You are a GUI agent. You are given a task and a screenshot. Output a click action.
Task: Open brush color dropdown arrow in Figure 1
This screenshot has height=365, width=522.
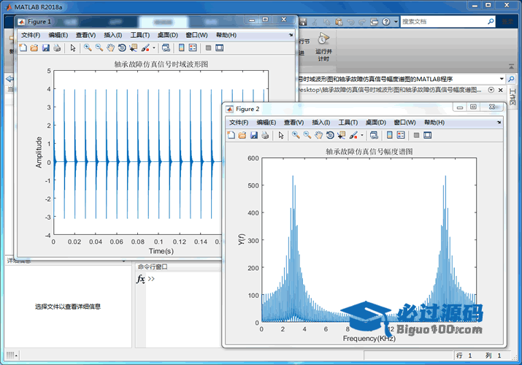tap(154, 48)
